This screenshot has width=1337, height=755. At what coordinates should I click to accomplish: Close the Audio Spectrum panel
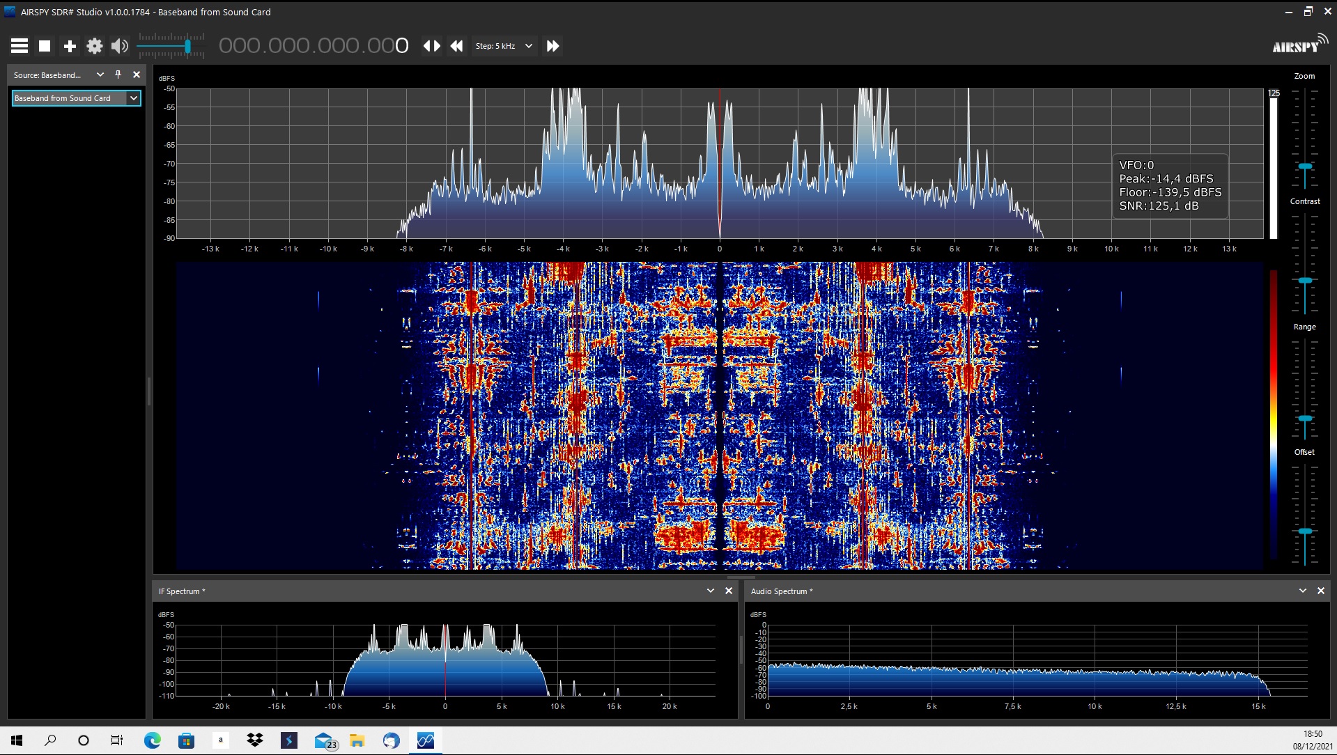[1321, 591]
